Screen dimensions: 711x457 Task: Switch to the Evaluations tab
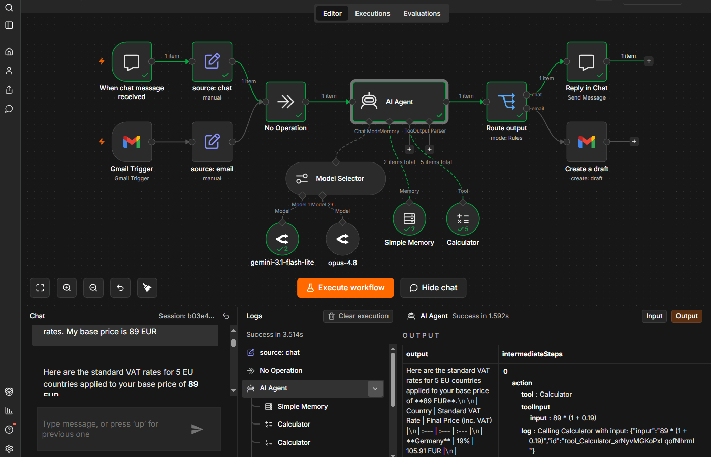(422, 13)
